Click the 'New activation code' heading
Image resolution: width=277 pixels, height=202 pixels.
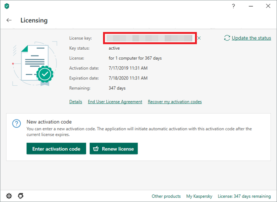(49, 122)
